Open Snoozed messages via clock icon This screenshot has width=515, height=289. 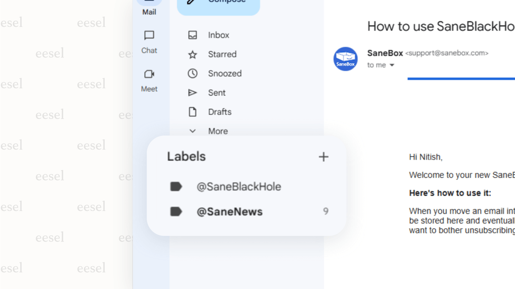point(193,73)
